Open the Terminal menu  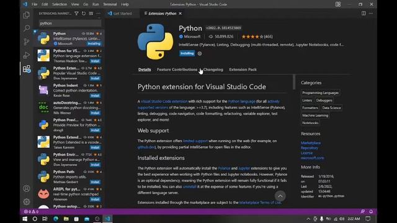click(110, 4)
